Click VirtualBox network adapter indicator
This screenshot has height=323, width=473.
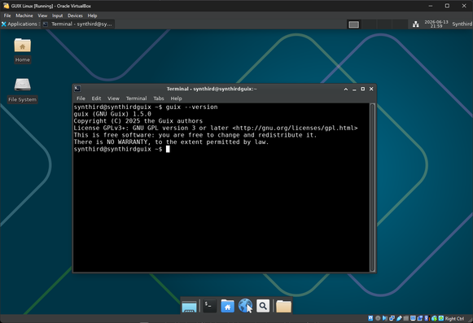click(x=392, y=318)
